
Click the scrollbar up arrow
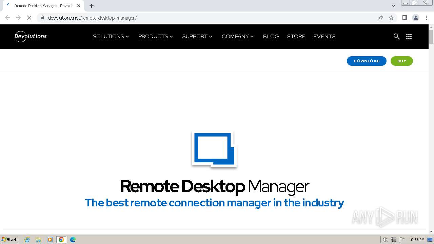[431, 27]
